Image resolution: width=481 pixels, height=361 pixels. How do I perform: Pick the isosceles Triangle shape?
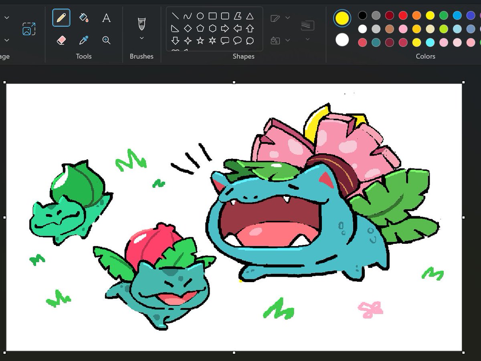[x=250, y=16]
